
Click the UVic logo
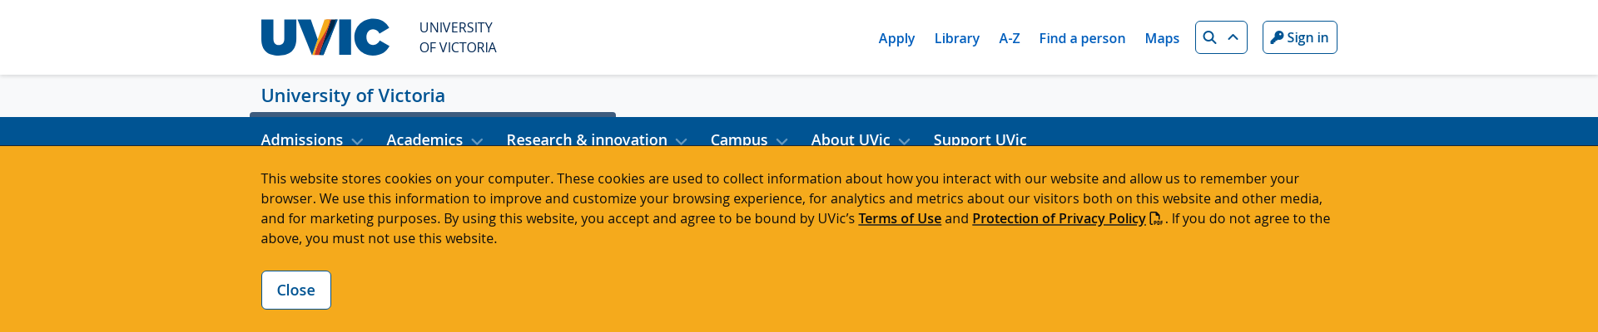(x=325, y=37)
